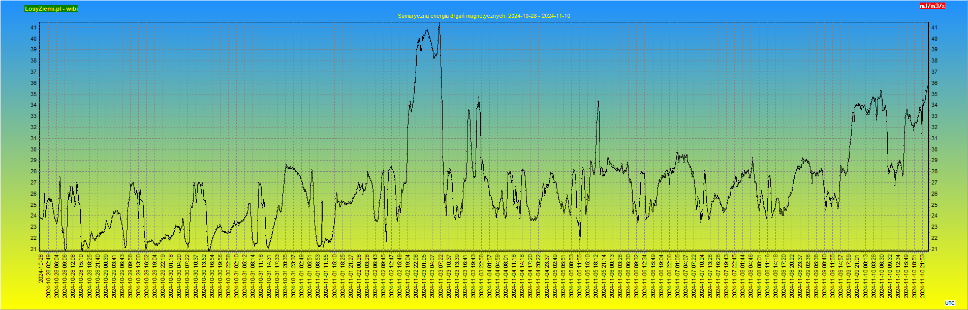
Task: Click the LosyZiemi.pl - wibi label
Action: (51, 9)
